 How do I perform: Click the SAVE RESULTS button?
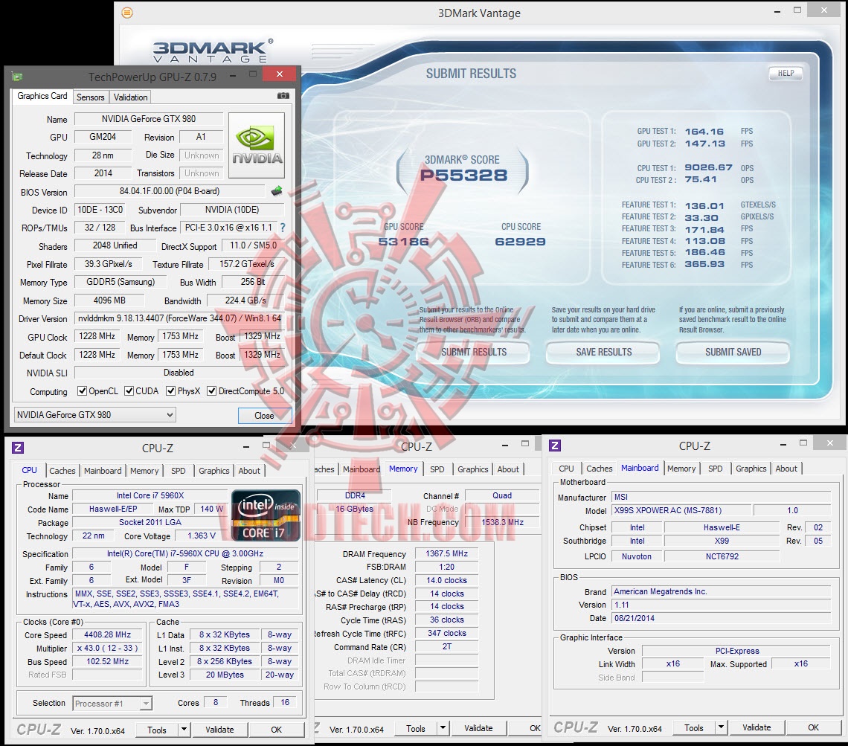click(x=603, y=353)
